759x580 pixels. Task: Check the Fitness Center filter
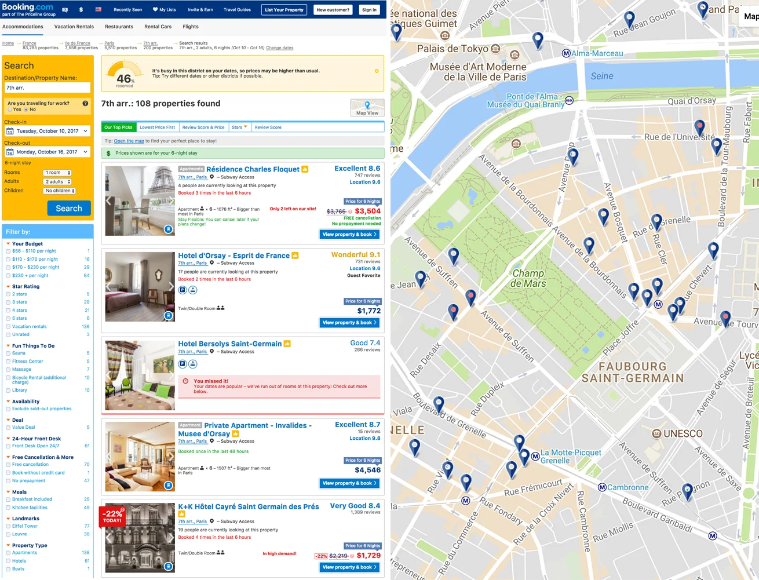click(8, 362)
